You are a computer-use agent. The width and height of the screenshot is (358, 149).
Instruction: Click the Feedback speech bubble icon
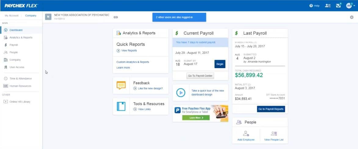tap(121, 85)
